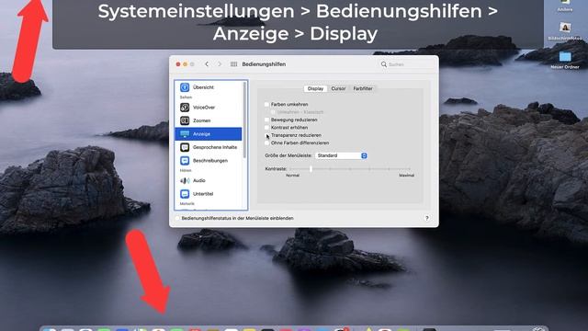588x331 pixels.
Task: Minimize the window with the yellow button
Action: pyautogui.click(x=185, y=64)
